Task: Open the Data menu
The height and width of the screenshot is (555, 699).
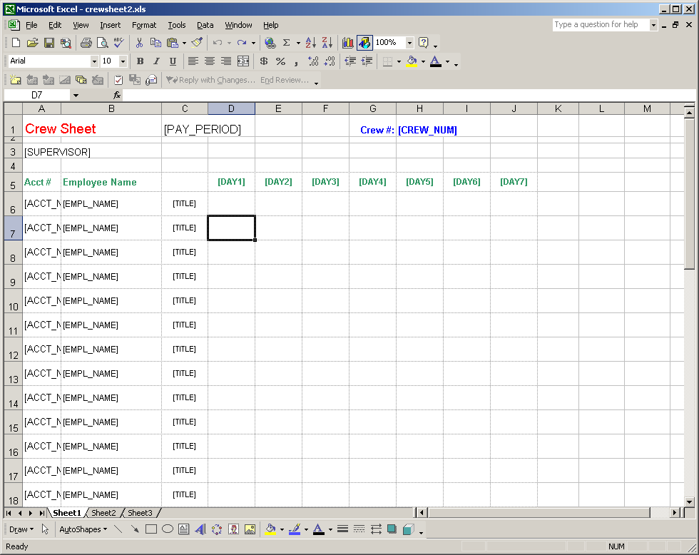Action: pyautogui.click(x=205, y=25)
